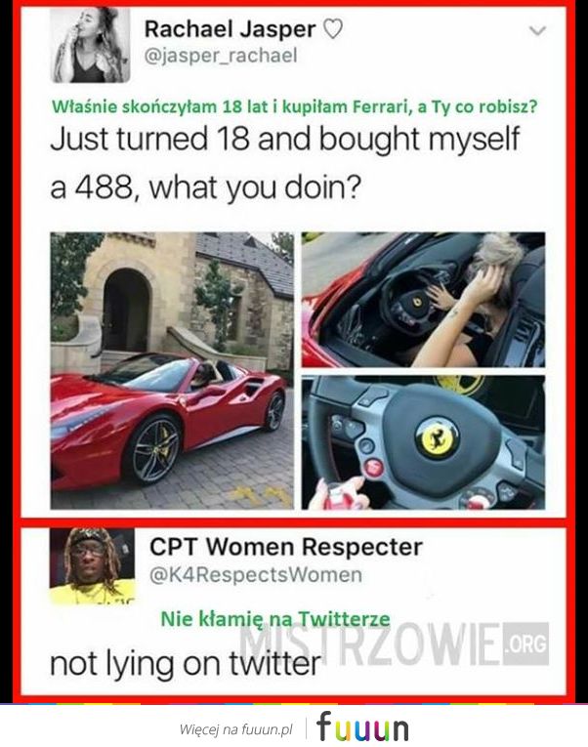This screenshot has width=588, height=747.
Task: Click the 'Just turned 18' tweet text
Action: coord(285,162)
